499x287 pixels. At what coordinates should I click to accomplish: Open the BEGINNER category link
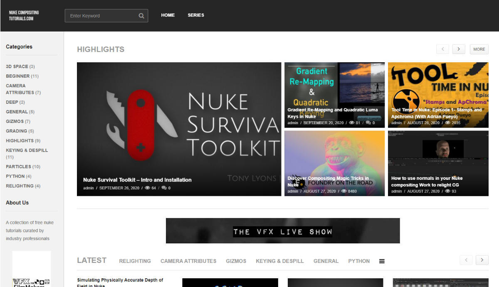(x=18, y=76)
